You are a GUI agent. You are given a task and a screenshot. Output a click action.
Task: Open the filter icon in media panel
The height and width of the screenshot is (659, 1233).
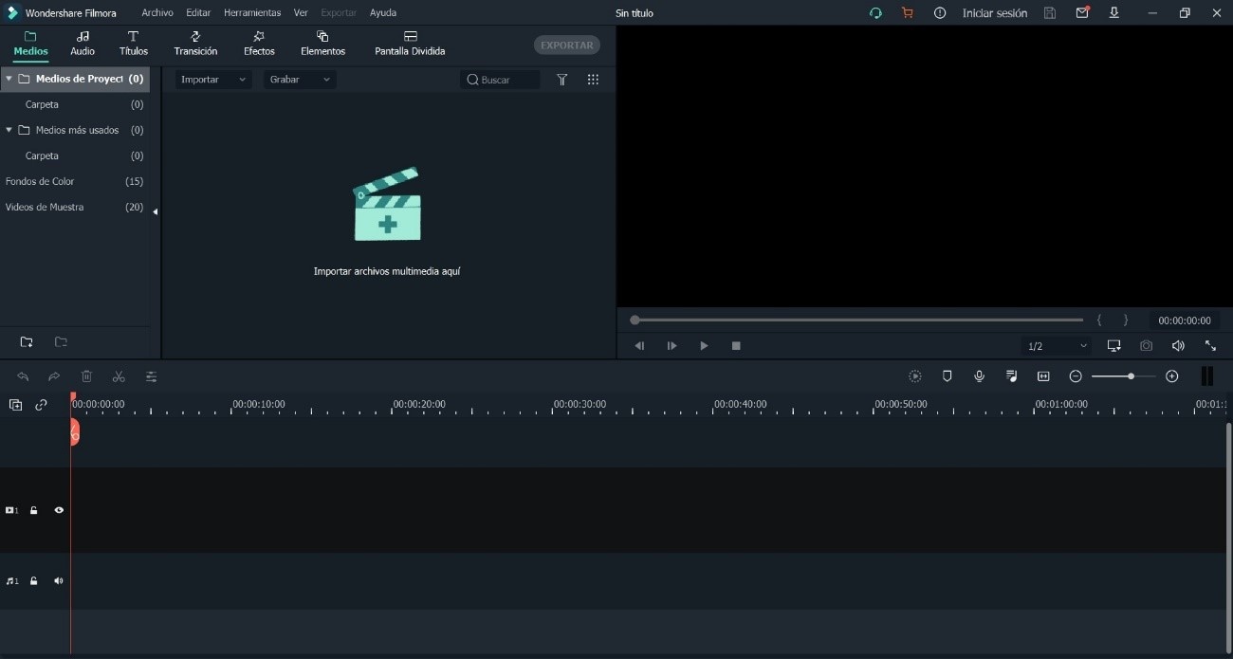[562, 80]
